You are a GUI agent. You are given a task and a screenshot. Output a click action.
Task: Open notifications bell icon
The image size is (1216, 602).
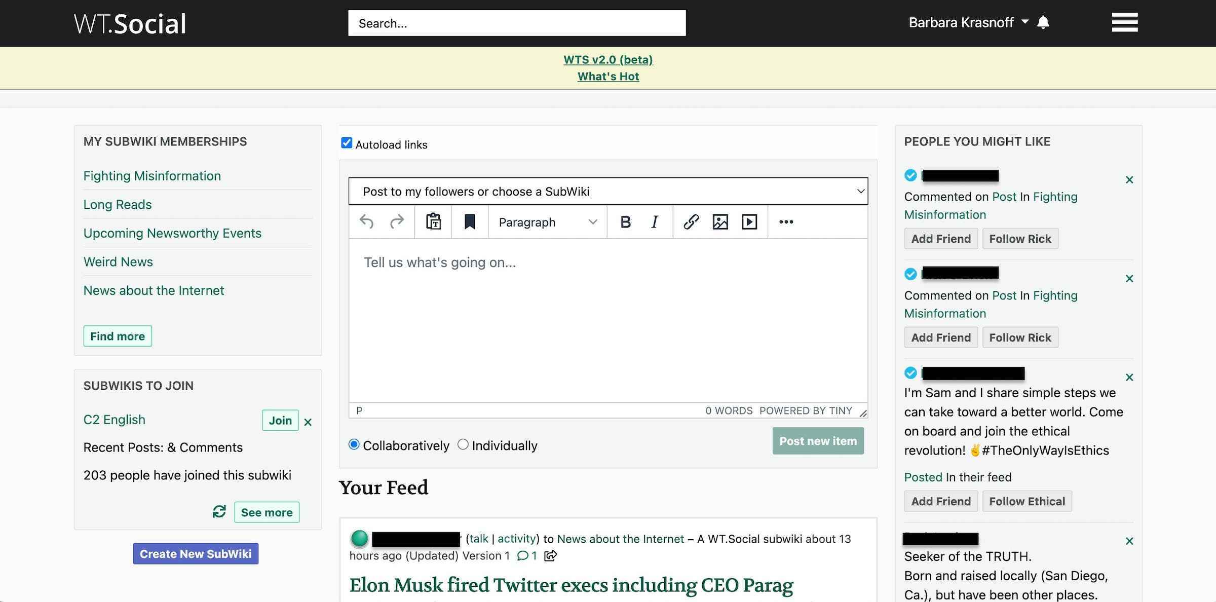[1043, 22]
